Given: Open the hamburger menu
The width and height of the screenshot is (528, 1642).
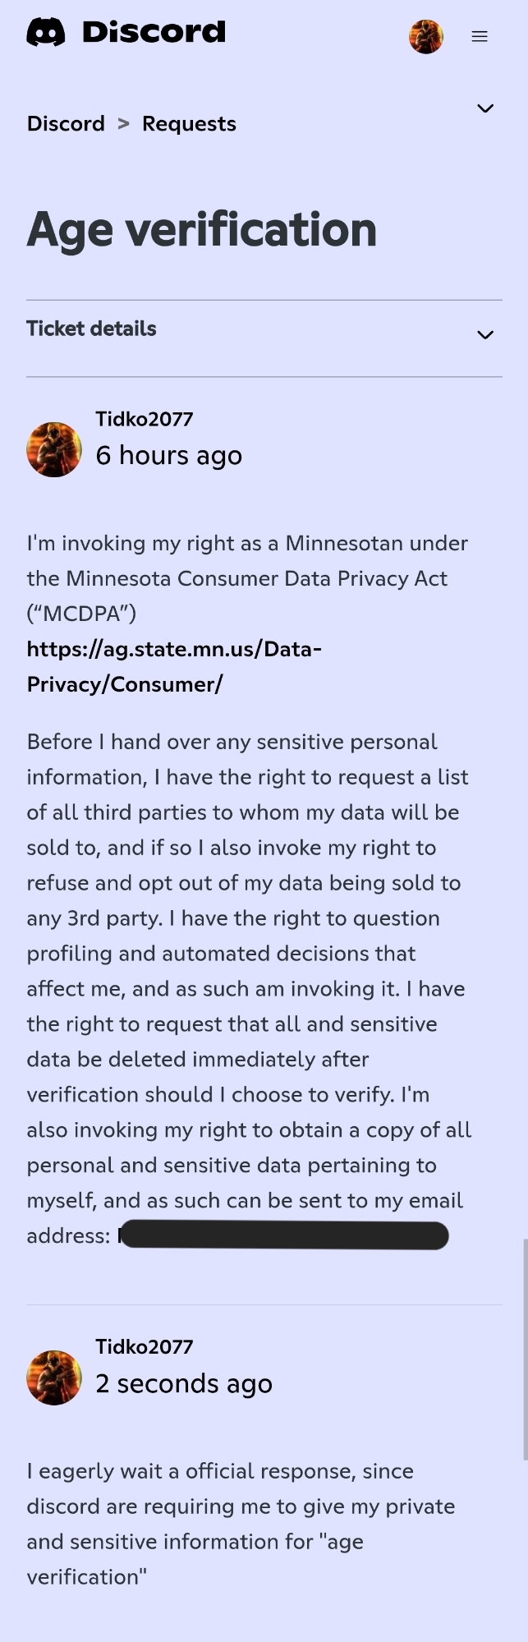Looking at the screenshot, I should (x=480, y=36).
